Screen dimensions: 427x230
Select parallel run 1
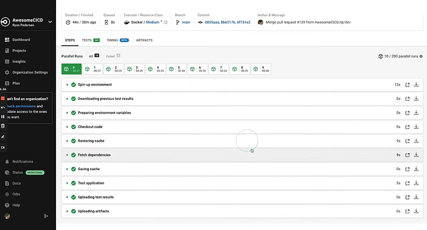[92, 69]
